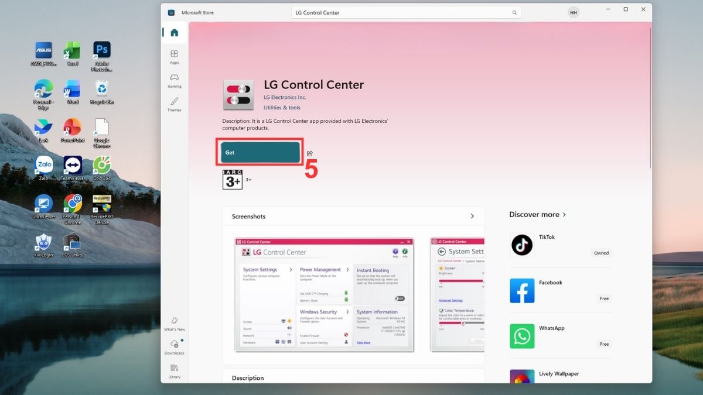
Task: Select the RescuePRO Deluxe desktop shortcut
Action: (102, 209)
